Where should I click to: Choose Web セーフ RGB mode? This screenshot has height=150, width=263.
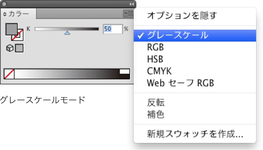[180, 83]
